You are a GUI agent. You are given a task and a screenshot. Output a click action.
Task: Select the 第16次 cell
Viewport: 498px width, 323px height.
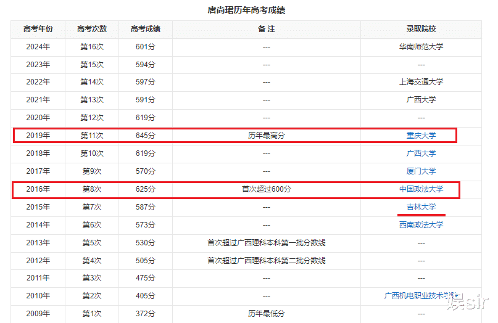92,47
